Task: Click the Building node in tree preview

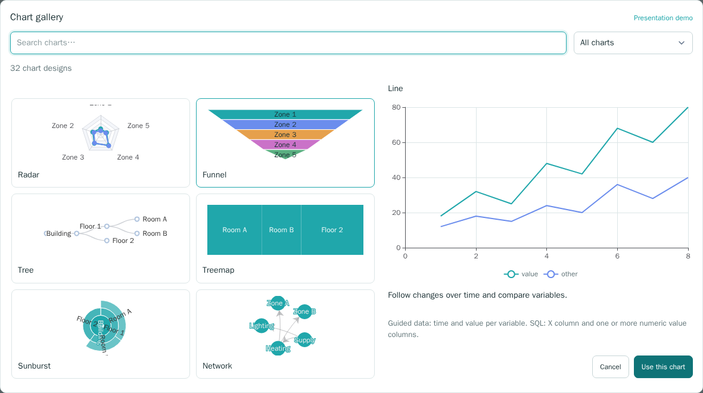Action: click(x=77, y=233)
